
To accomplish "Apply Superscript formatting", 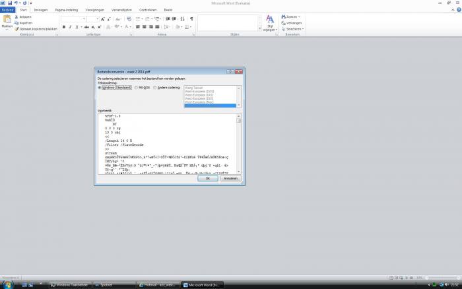I will coord(99,27).
